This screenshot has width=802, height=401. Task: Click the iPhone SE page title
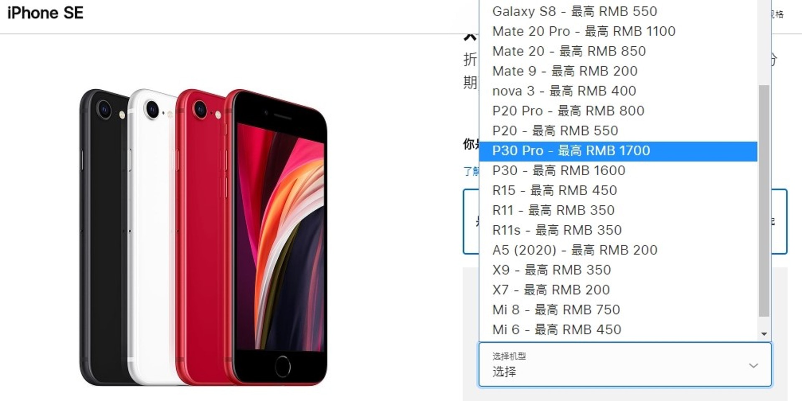tap(46, 13)
